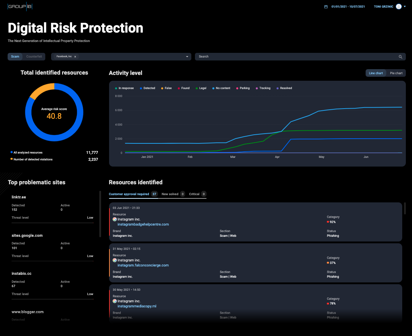This screenshot has width=412, height=336.
Task: Open the calendar date range icon
Action: pyautogui.click(x=326, y=7)
